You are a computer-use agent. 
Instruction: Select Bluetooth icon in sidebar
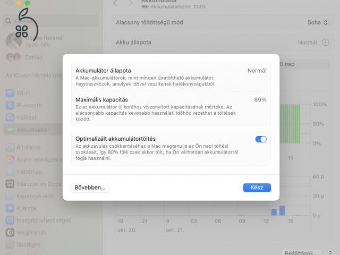10,105
